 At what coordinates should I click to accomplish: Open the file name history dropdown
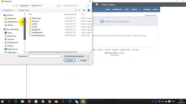click(x=61, y=56)
